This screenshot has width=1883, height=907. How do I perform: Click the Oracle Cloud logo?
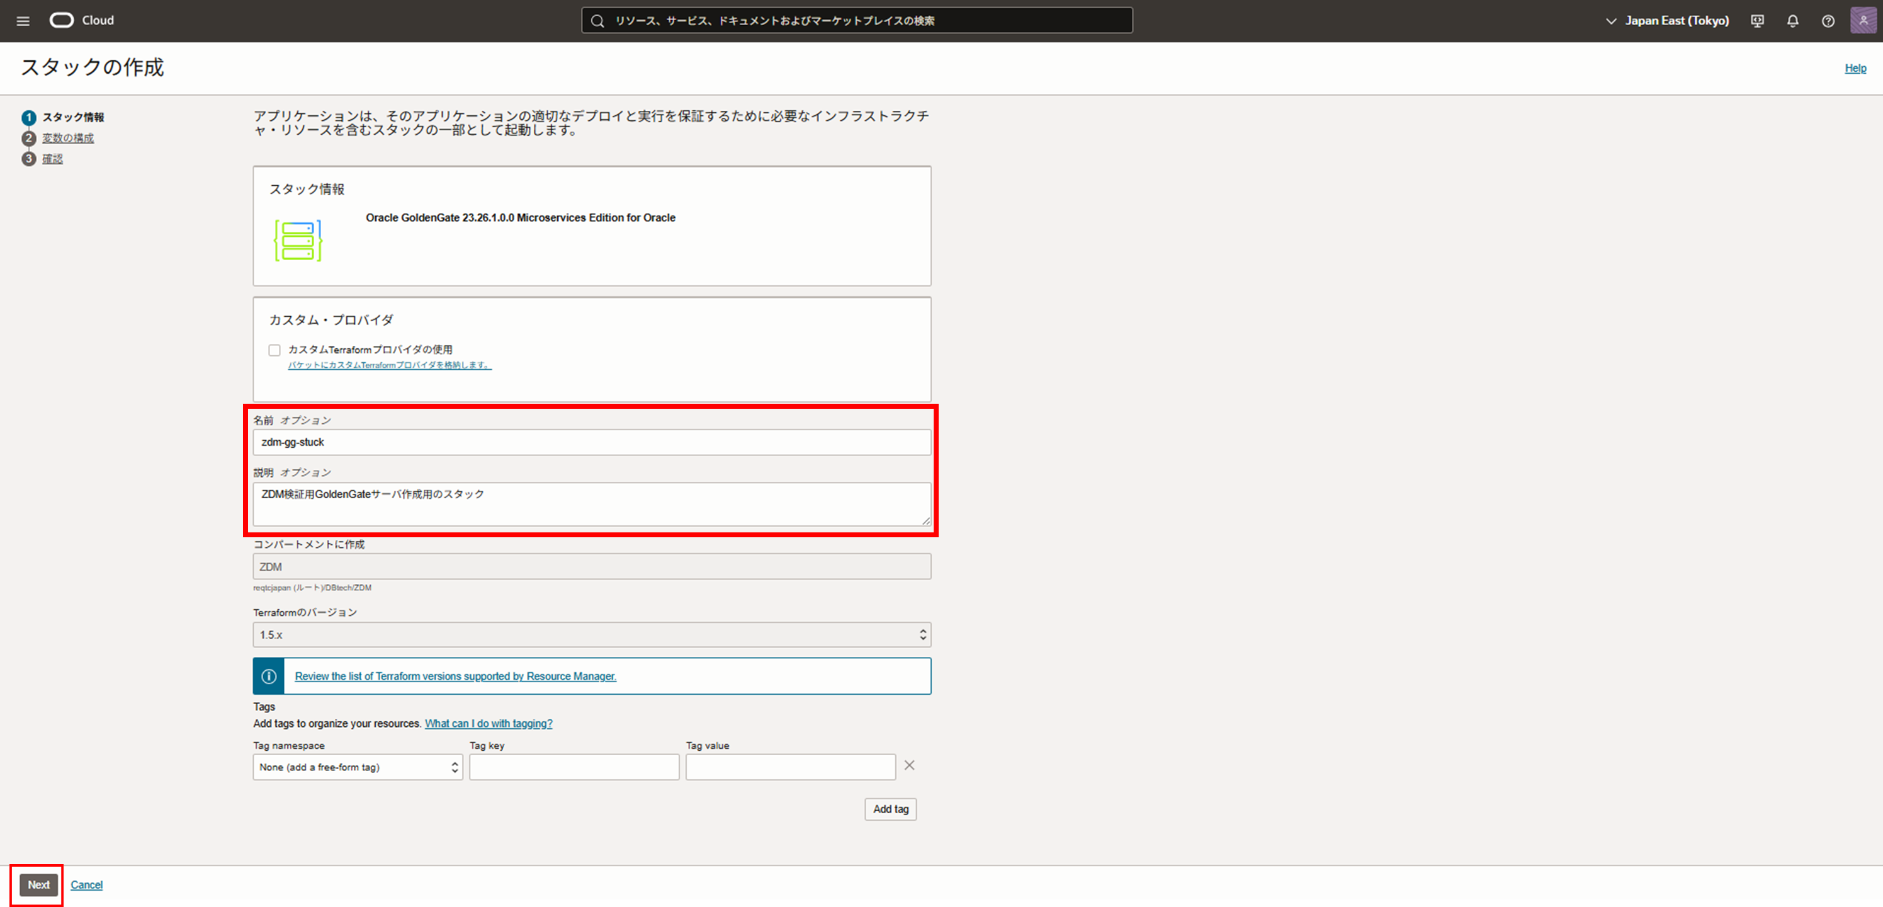(82, 21)
